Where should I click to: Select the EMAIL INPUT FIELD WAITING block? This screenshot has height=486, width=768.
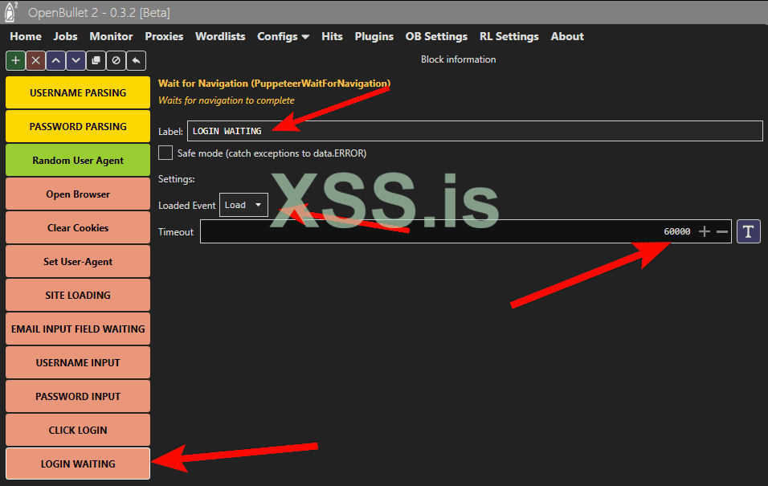pyautogui.click(x=78, y=329)
